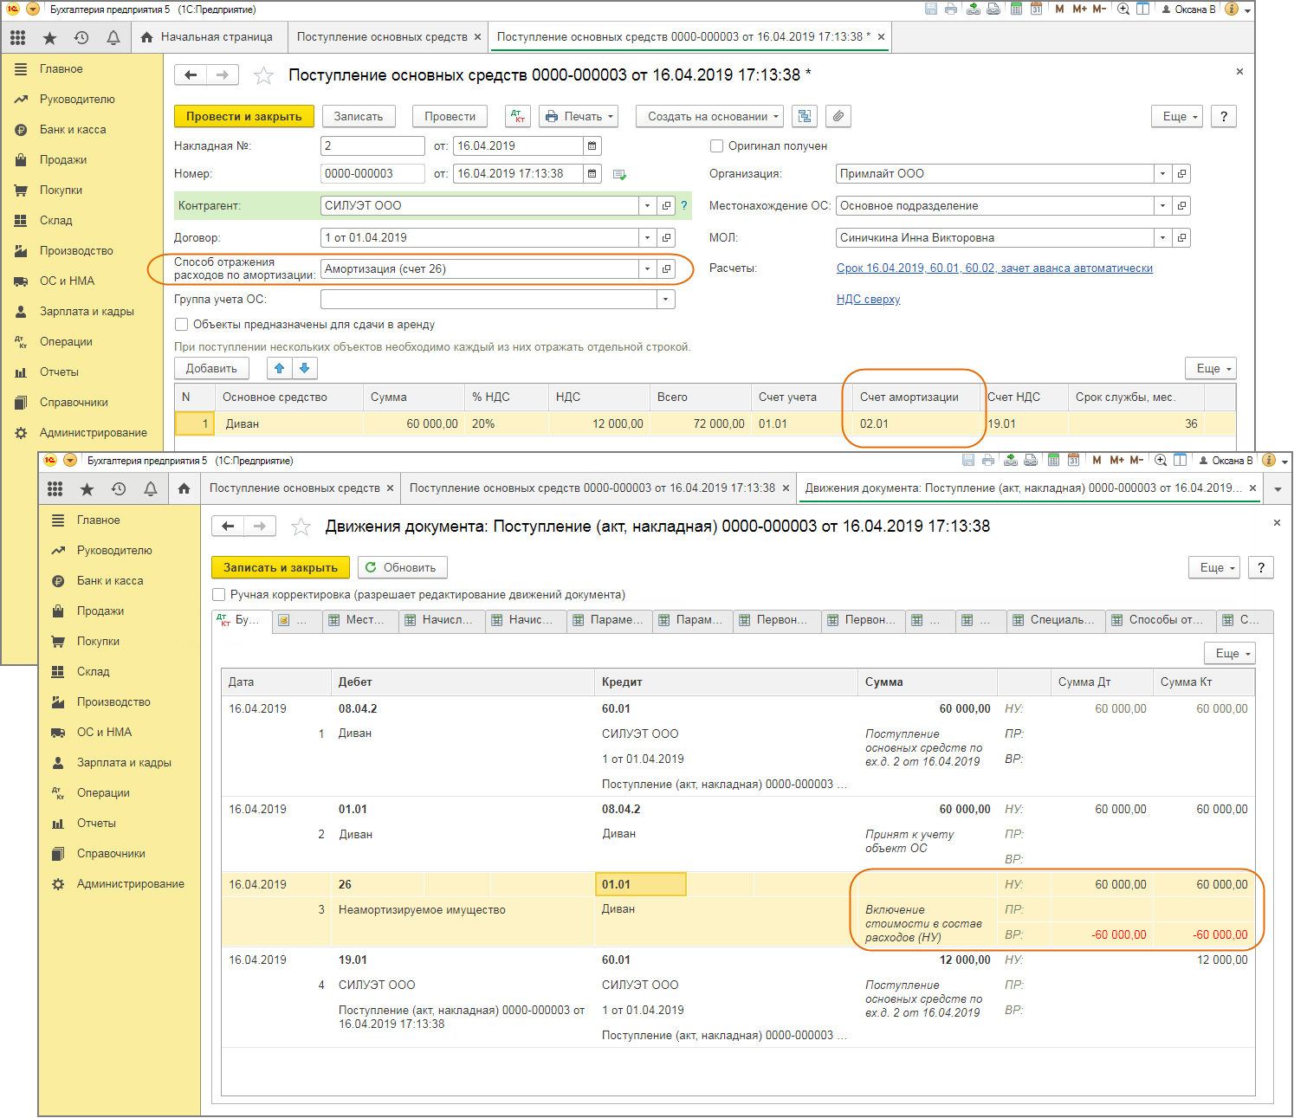The height and width of the screenshot is (1118, 1294).
Task: Click the Дт/Кт document movements icon
Action: pyautogui.click(x=518, y=116)
